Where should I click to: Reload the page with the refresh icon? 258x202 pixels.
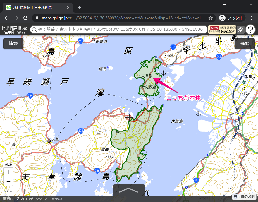pos(25,18)
